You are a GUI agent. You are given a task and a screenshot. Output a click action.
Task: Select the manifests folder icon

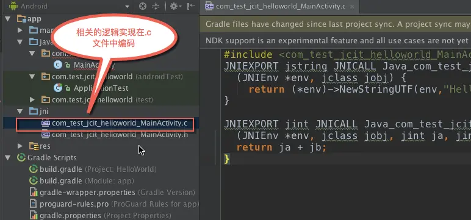[34, 30]
